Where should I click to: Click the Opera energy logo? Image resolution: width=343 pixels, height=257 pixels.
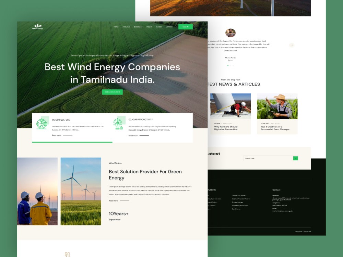[x=38, y=27]
